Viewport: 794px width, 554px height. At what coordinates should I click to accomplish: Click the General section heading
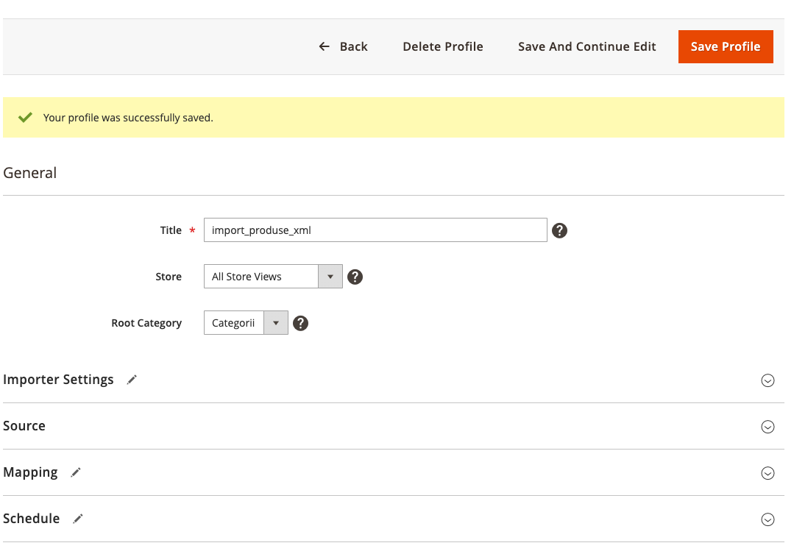coord(30,173)
